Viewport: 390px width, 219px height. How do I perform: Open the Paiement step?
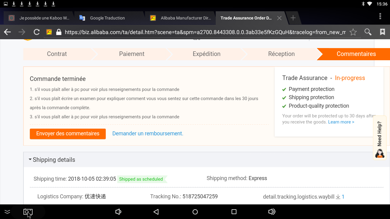(132, 54)
